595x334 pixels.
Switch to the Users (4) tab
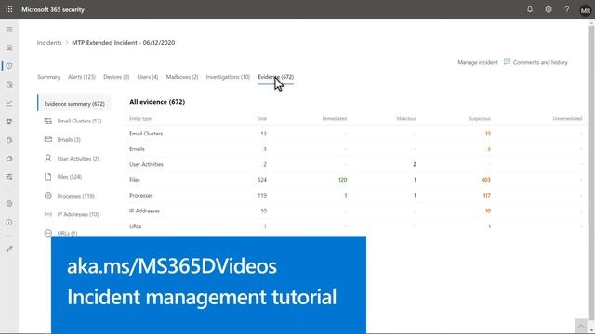pyautogui.click(x=148, y=77)
